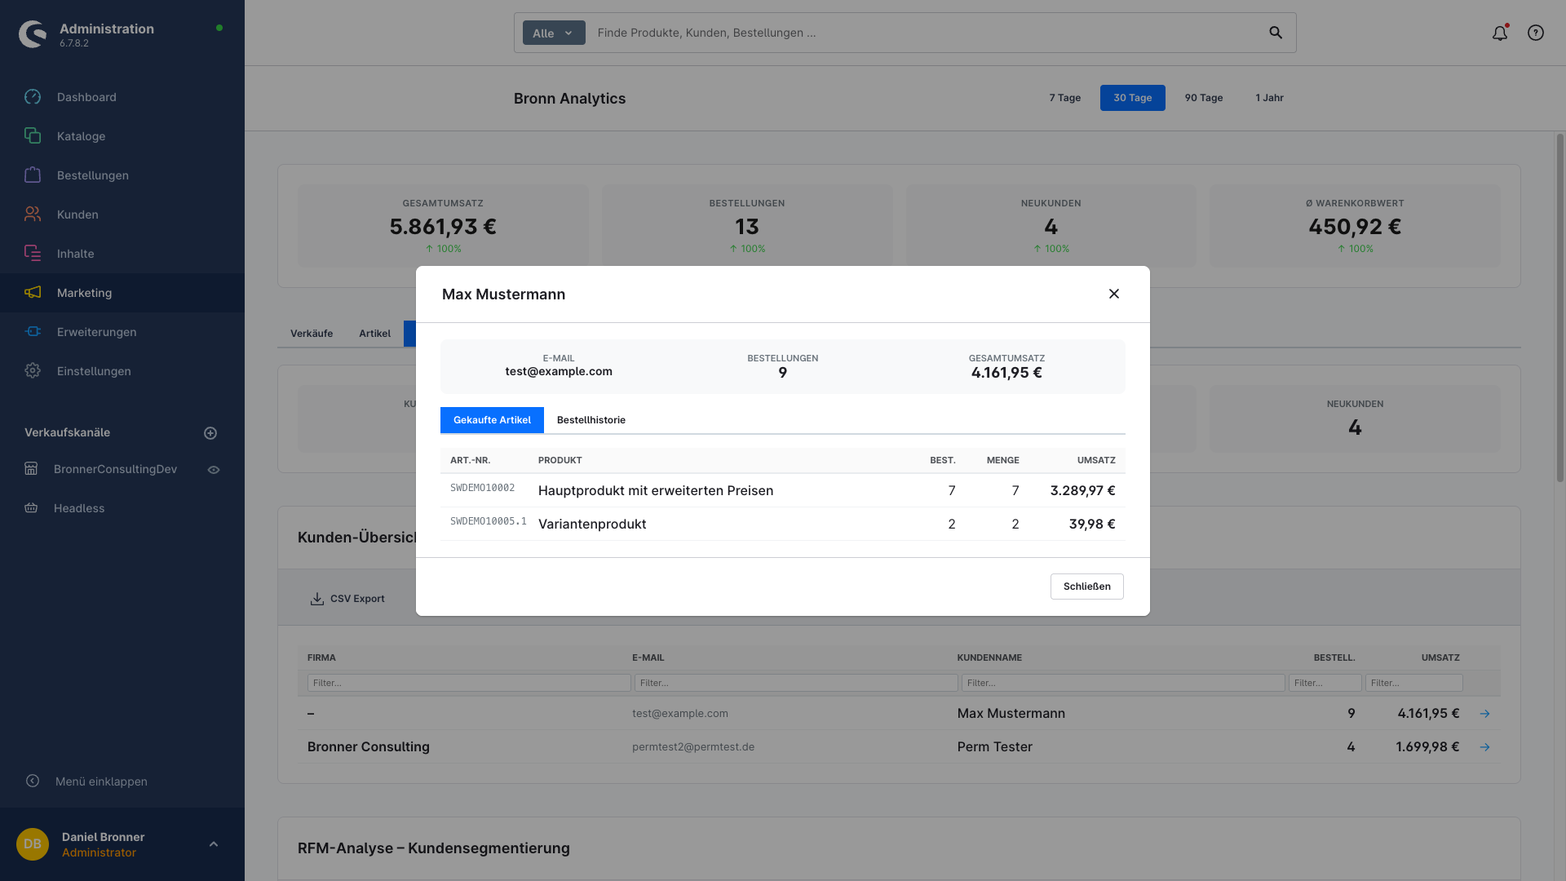Click the Kunden people icon
Screen dimensions: 1566x881
(x=33, y=215)
